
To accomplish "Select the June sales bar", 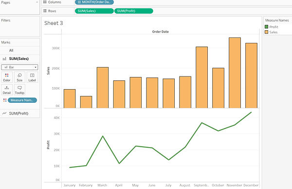I will (152, 93).
